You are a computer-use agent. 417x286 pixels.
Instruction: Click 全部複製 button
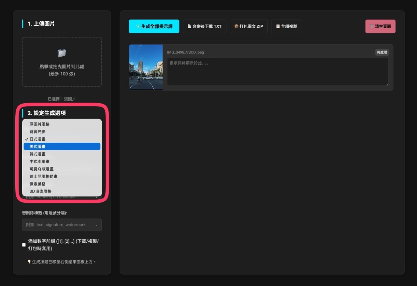pyautogui.click(x=286, y=26)
